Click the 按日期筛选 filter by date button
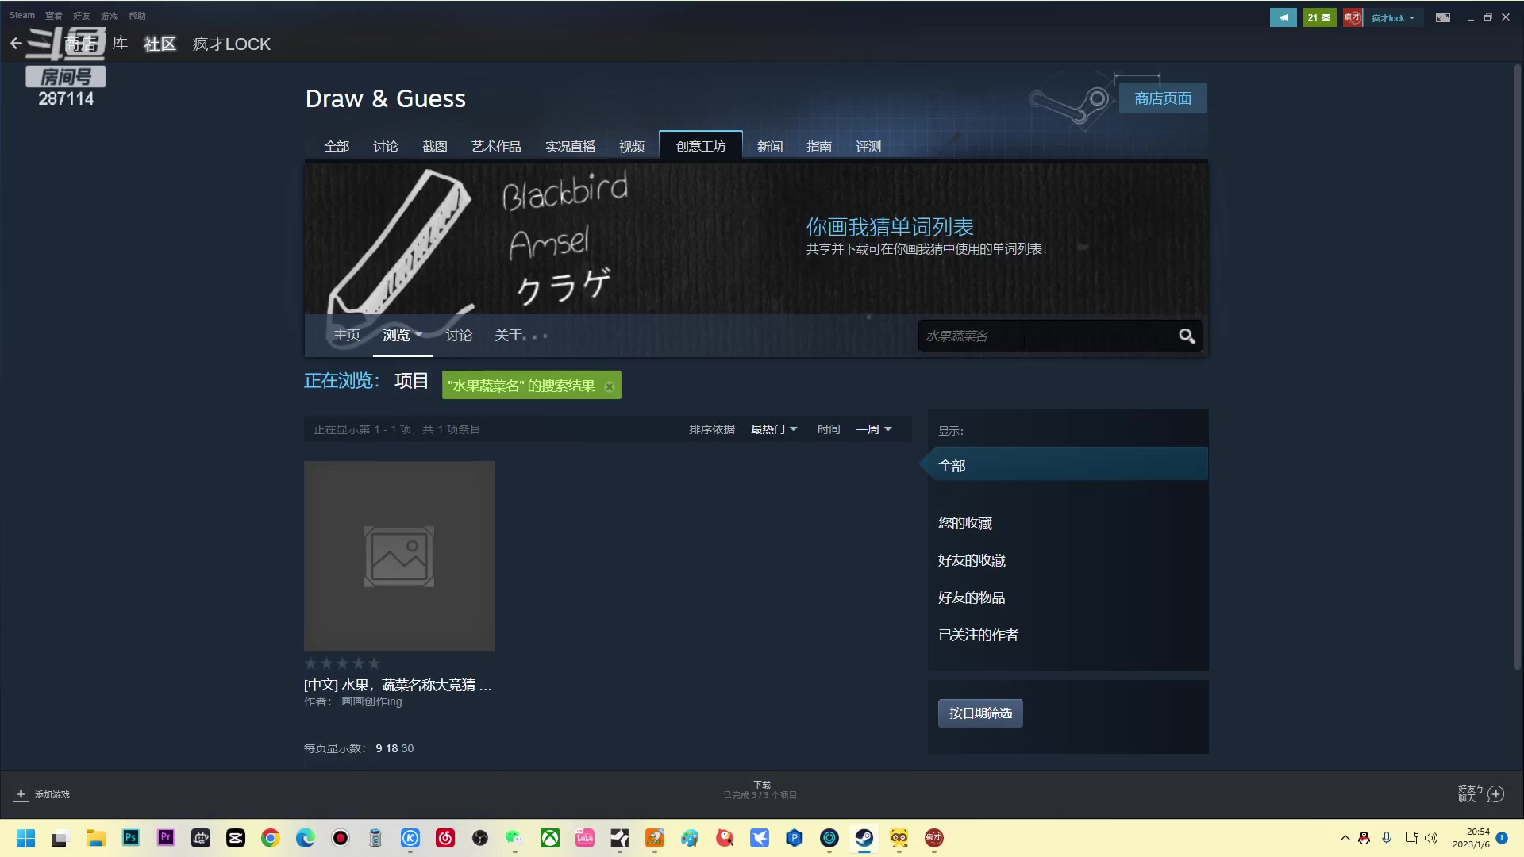This screenshot has height=857, width=1524. pos(980,713)
